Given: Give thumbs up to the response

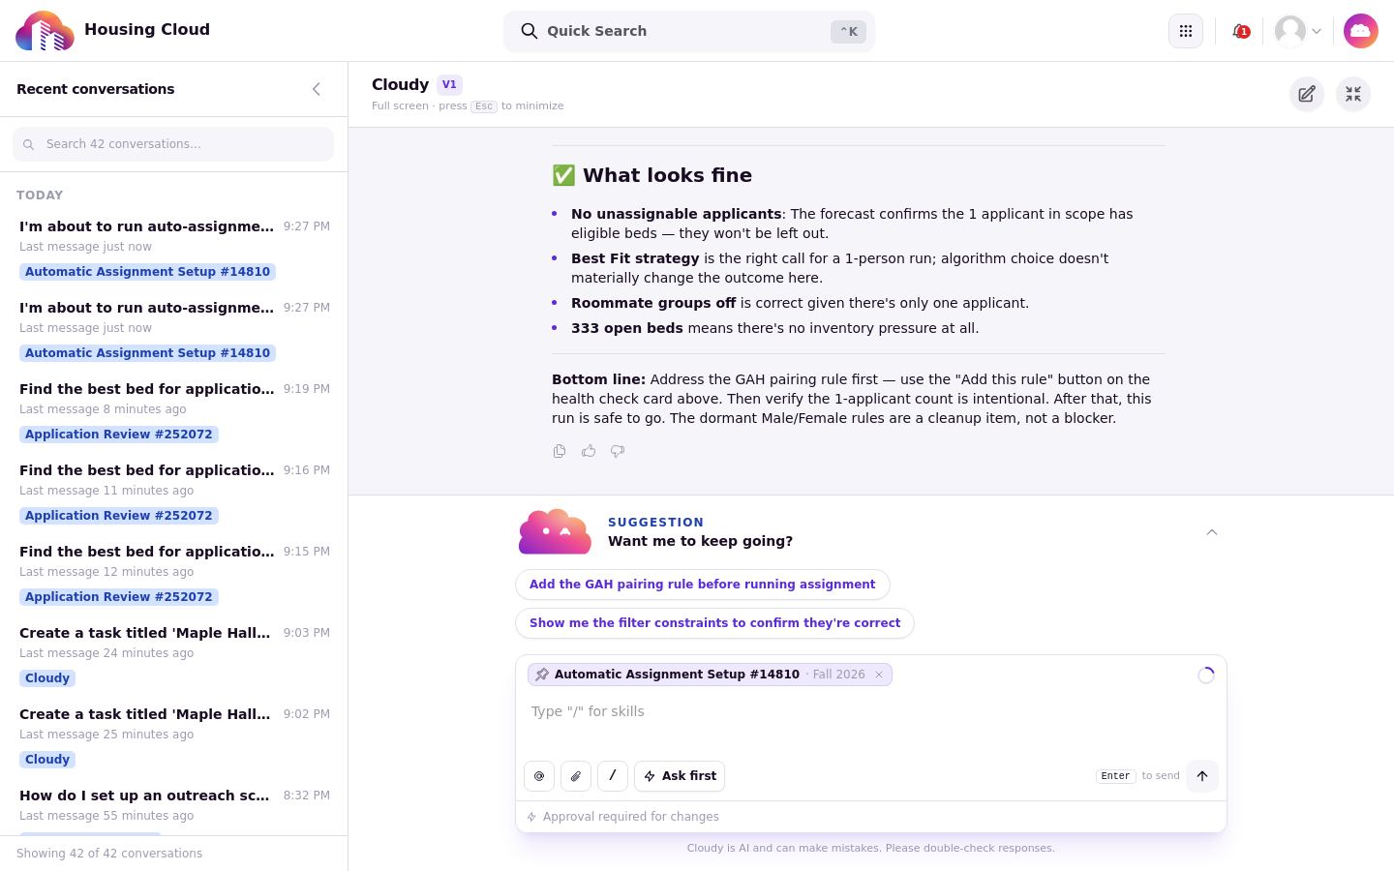Looking at the screenshot, I should (589, 451).
